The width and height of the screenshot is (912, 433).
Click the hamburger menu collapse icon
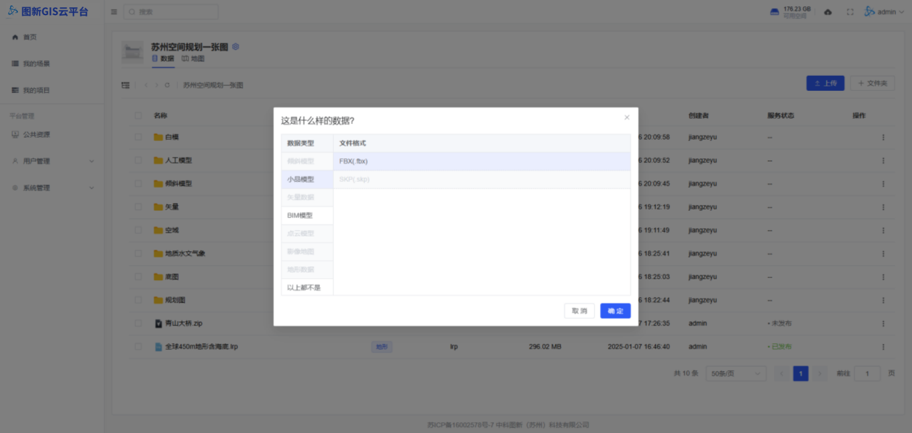click(114, 12)
